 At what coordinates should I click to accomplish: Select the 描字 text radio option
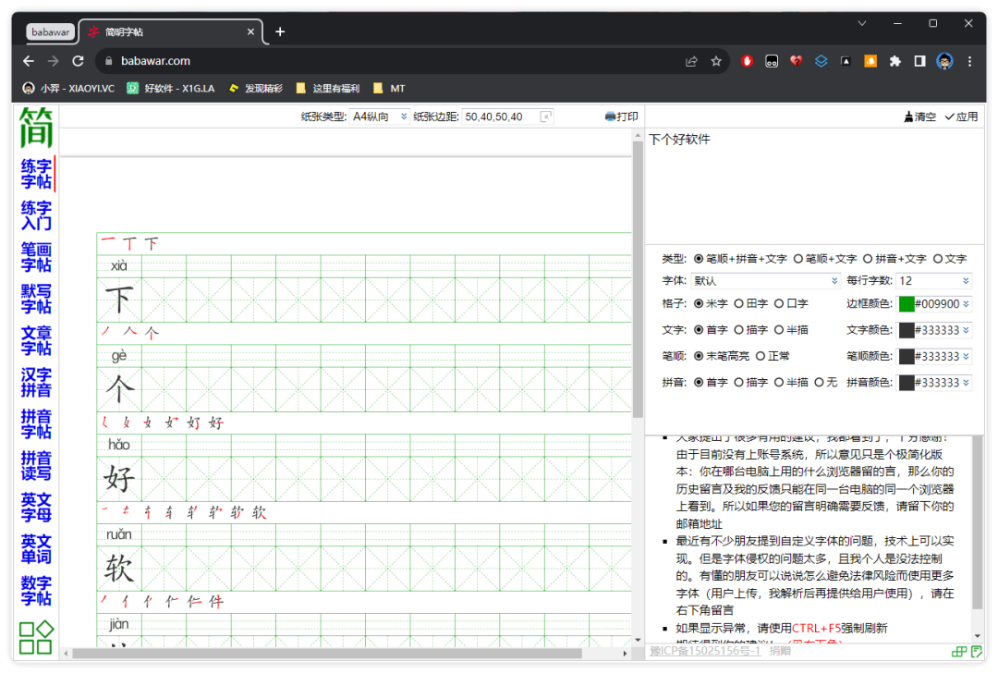click(739, 330)
